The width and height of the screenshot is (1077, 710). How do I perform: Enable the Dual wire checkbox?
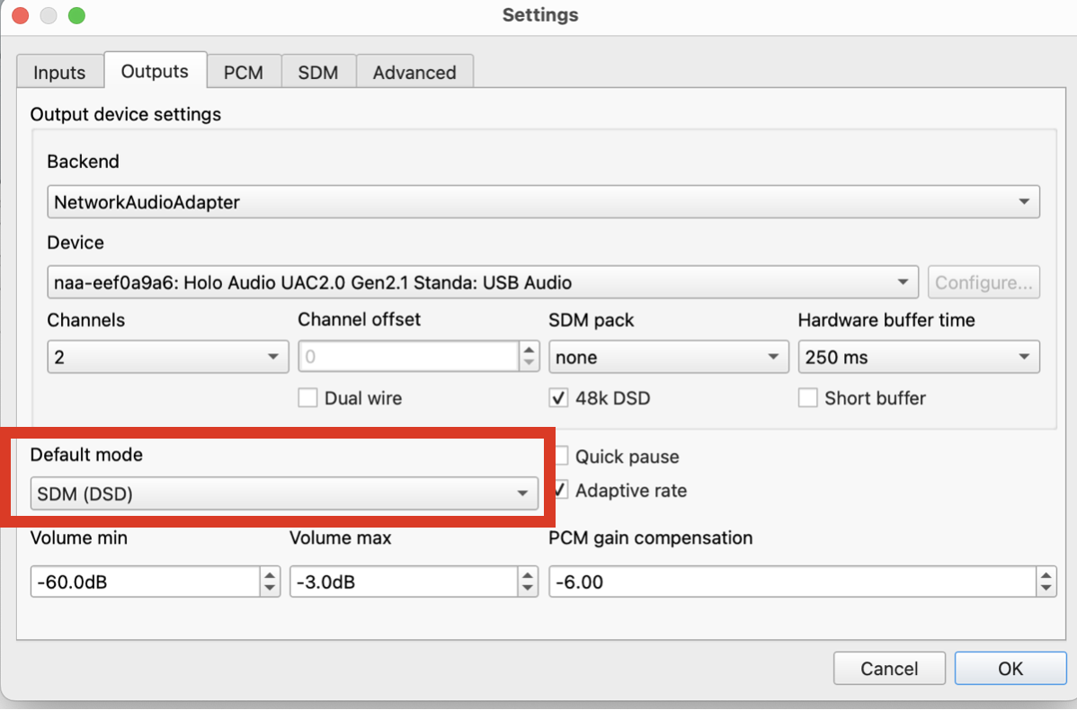coord(307,398)
